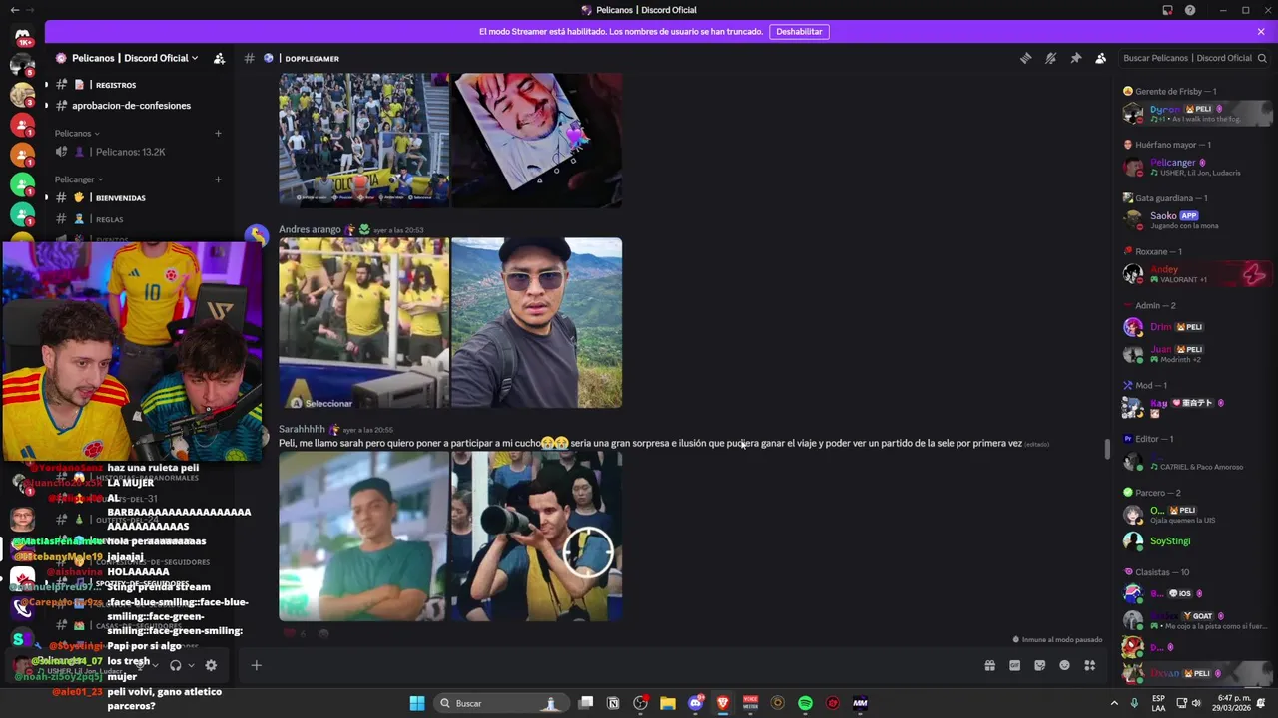This screenshot has height=718, width=1278.
Task: Open the sticker picker icon
Action: pyautogui.click(x=1039, y=665)
